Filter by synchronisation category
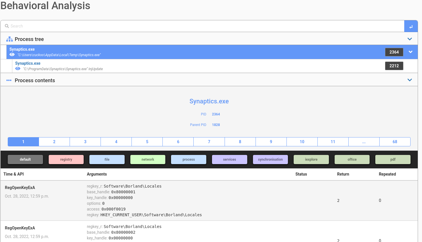The image size is (422, 242). (x=270, y=160)
